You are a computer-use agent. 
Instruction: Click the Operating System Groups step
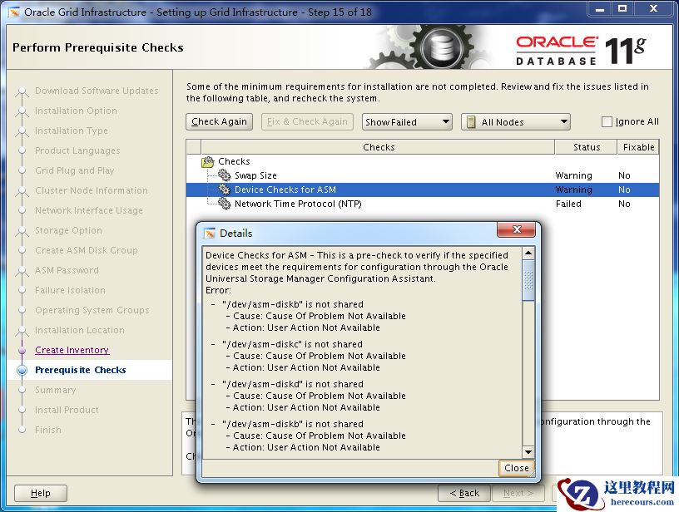coord(92,310)
